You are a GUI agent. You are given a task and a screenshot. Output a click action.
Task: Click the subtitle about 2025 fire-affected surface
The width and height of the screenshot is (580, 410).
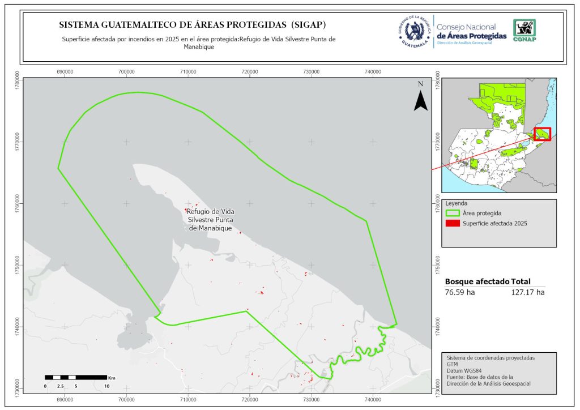199,43
